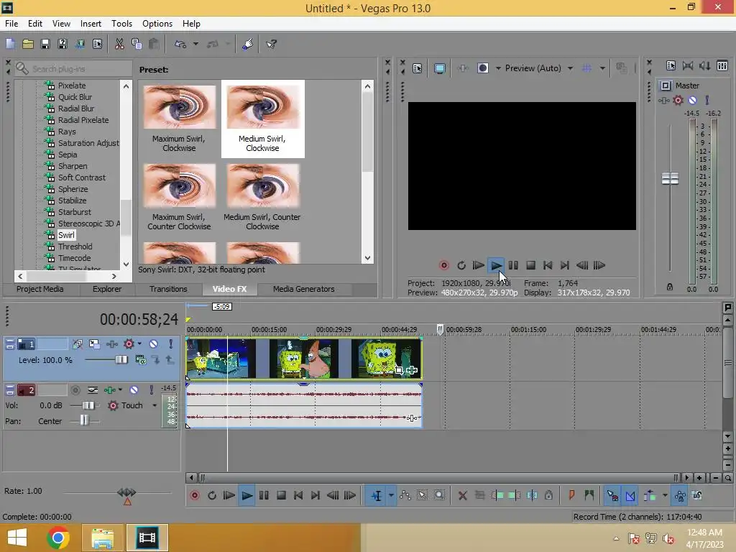Toggle split screen view icon in preview

[x=482, y=68]
